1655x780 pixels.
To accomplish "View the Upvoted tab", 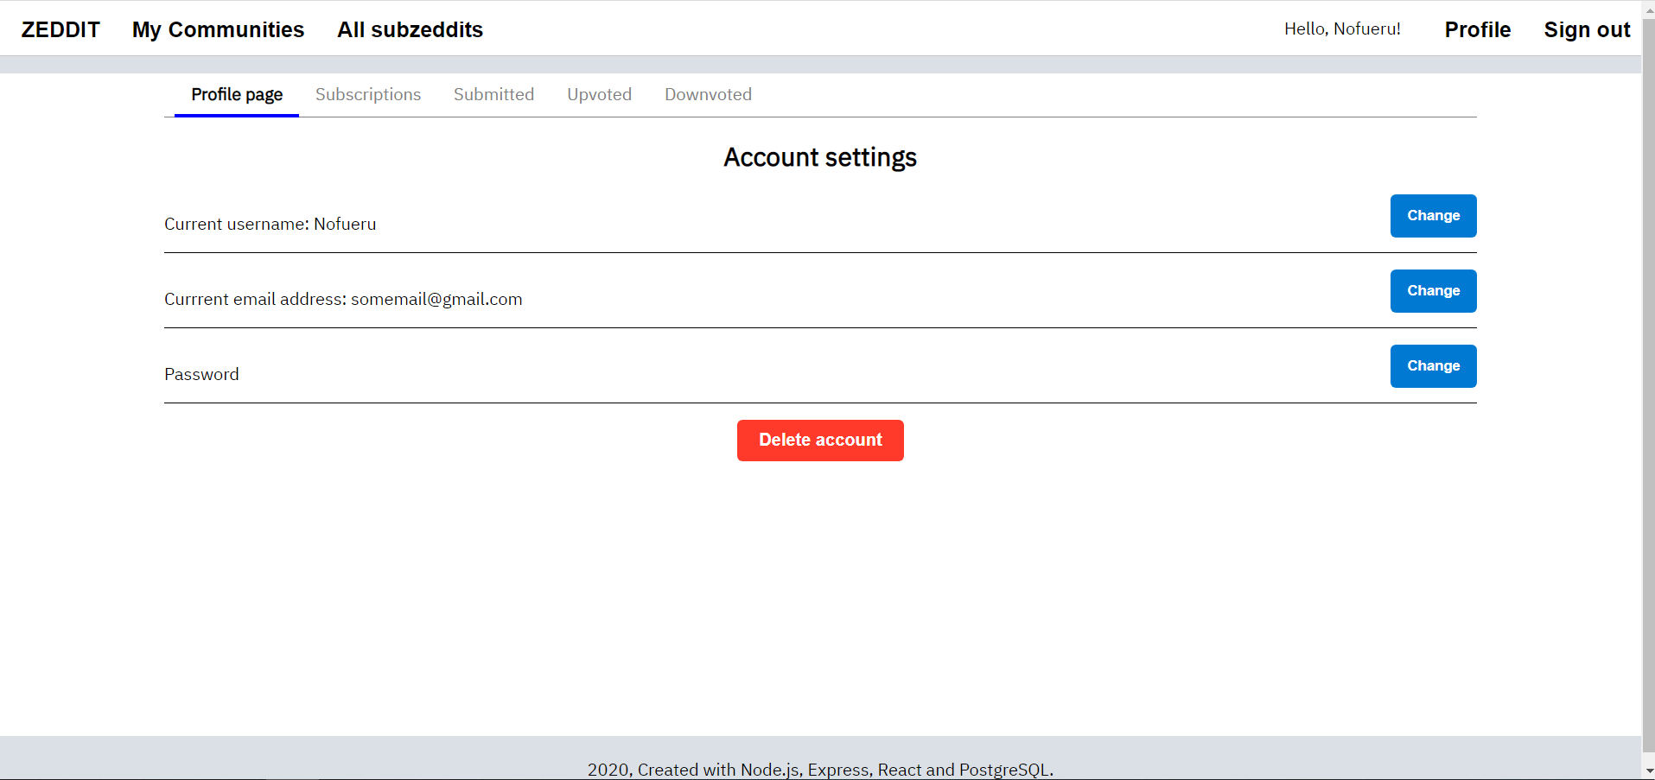I will pos(599,95).
